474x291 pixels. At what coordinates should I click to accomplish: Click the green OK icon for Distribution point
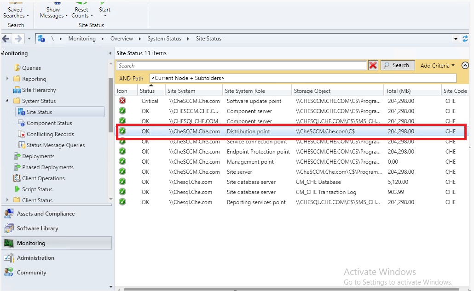click(x=122, y=131)
